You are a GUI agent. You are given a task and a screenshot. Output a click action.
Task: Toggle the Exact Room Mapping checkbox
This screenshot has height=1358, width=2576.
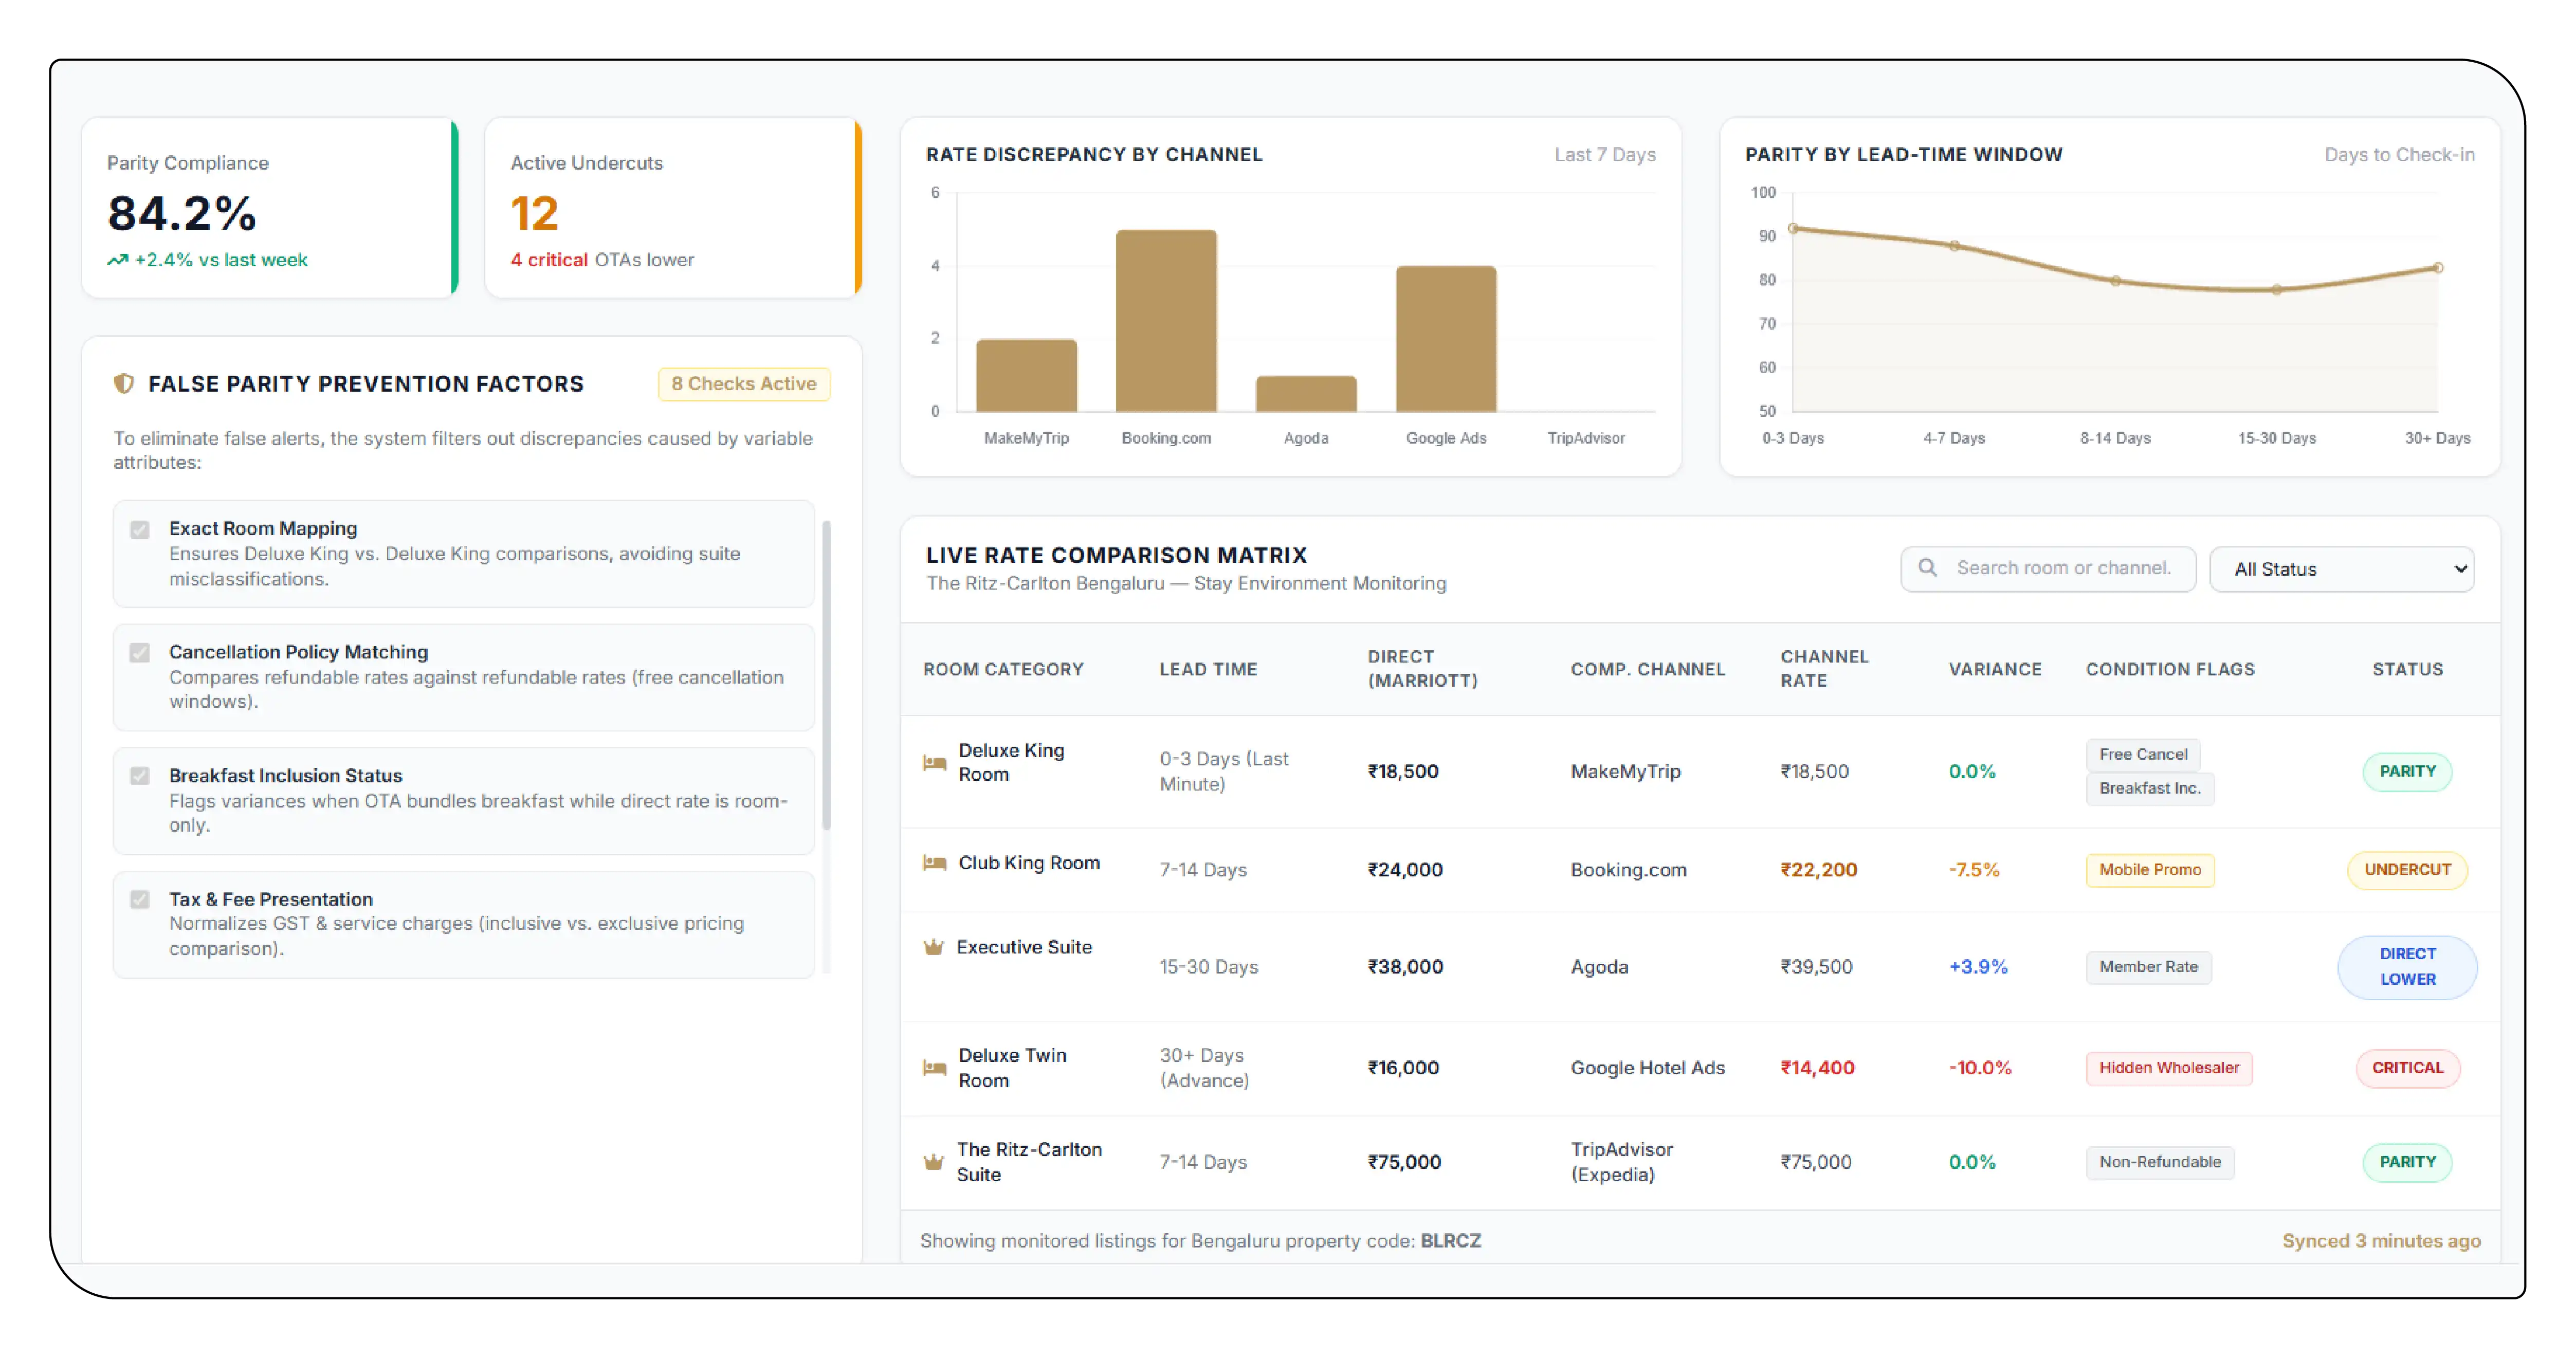pos(140,530)
